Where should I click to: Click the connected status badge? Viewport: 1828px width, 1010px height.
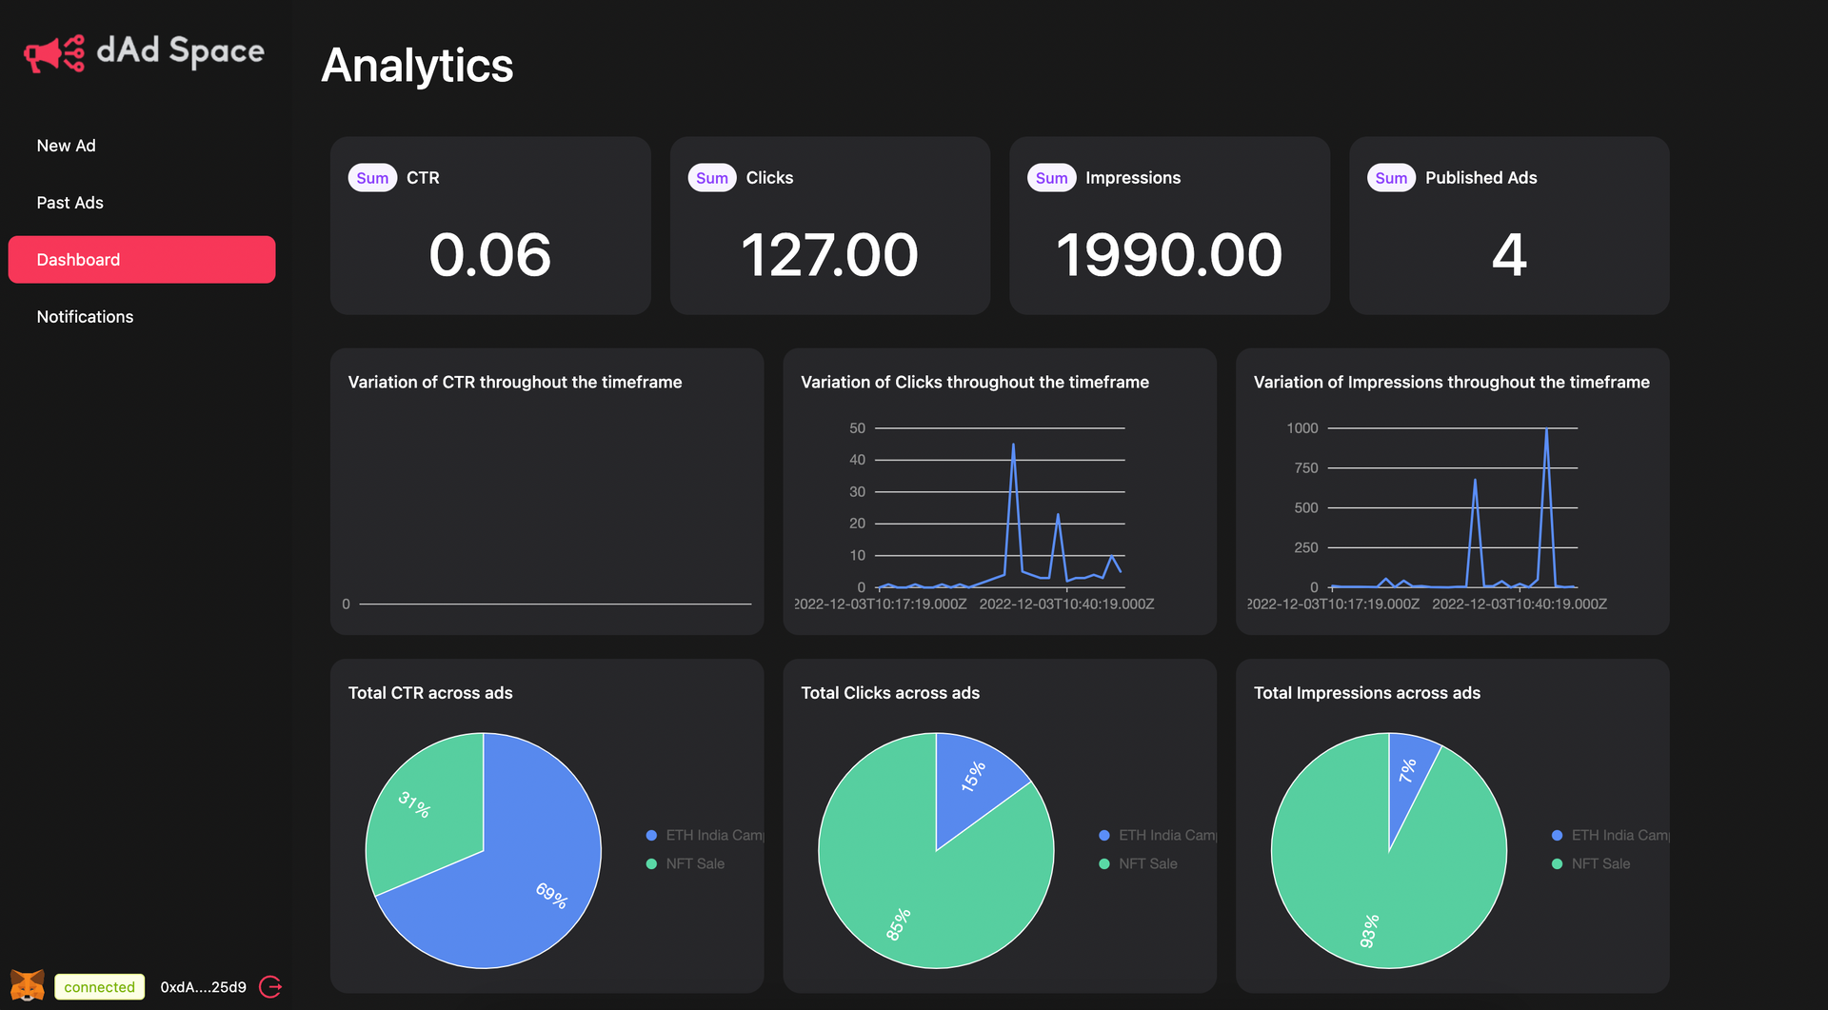point(100,987)
